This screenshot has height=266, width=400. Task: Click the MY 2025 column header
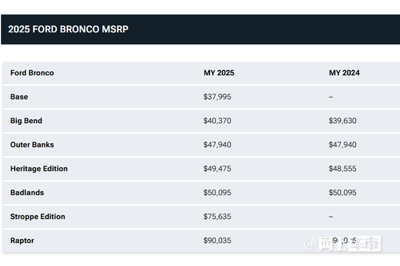[x=219, y=73]
